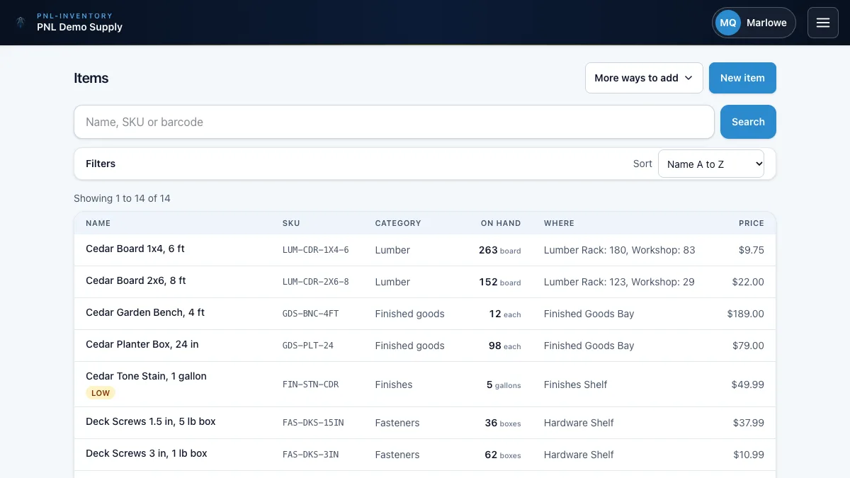Open the hamburger menu
Viewport: 850px width, 478px height.
tap(823, 23)
